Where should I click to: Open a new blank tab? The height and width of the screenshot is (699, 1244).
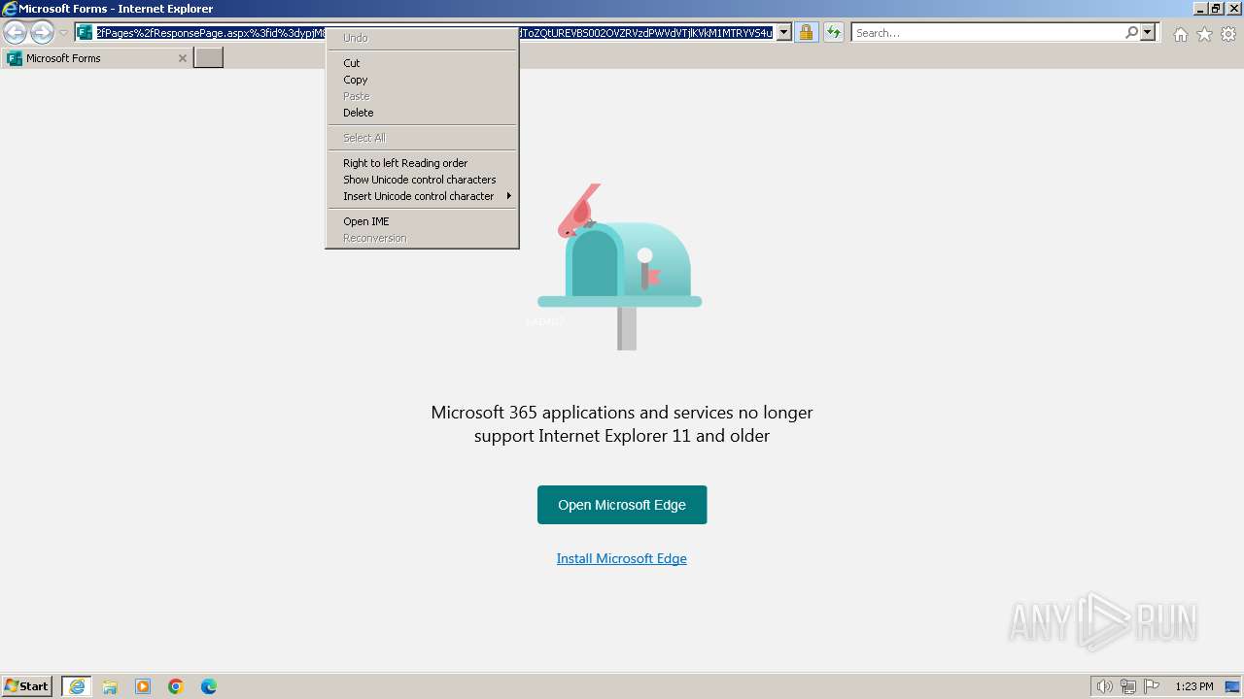point(209,58)
